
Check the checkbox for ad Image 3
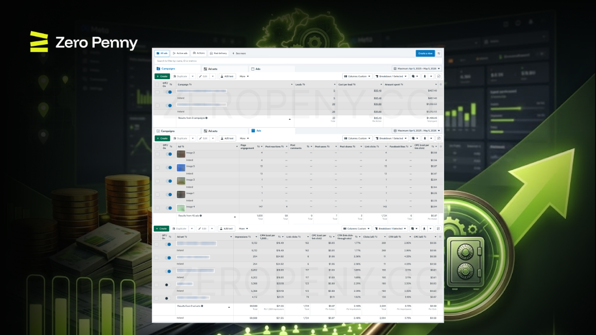[157, 181]
